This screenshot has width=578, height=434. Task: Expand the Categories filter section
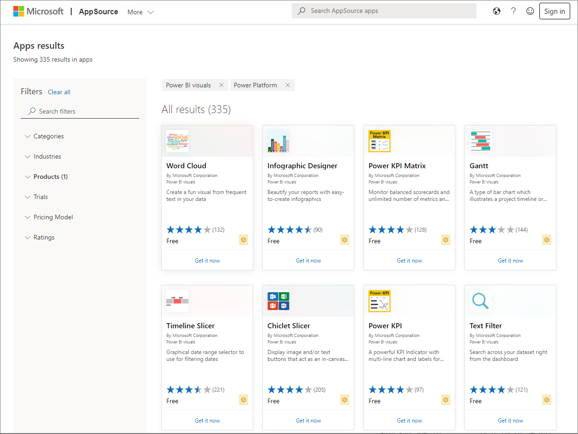48,136
